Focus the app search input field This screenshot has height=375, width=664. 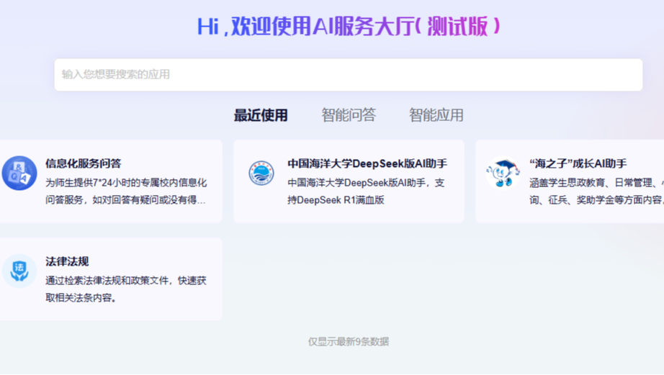[x=348, y=75]
